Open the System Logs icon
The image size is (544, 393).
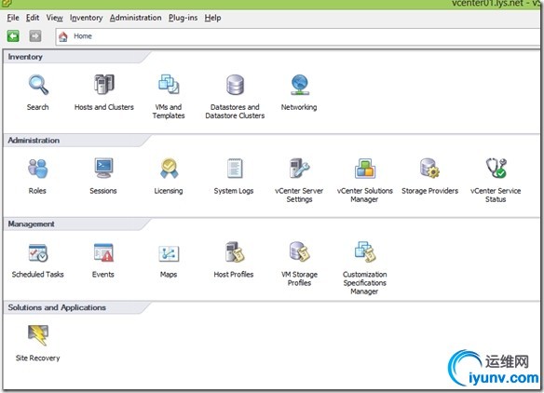pos(235,169)
